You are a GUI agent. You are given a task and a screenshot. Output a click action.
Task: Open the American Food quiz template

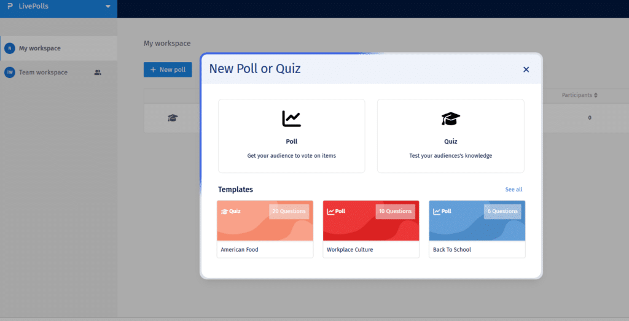[x=265, y=229]
